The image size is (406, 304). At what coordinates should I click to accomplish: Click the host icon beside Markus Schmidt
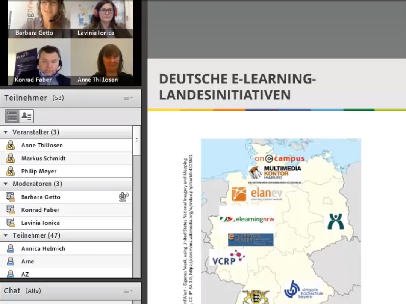coord(11,158)
